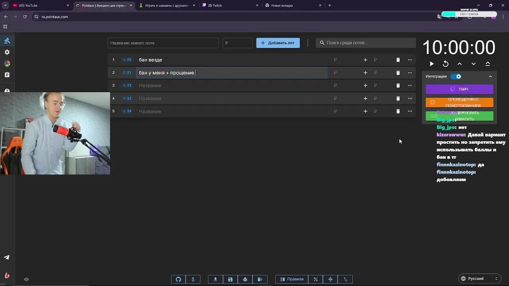The width and height of the screenshot is (509, 286).
Task: Click the compact view icon next to the percent button
Action: [330, 279]
